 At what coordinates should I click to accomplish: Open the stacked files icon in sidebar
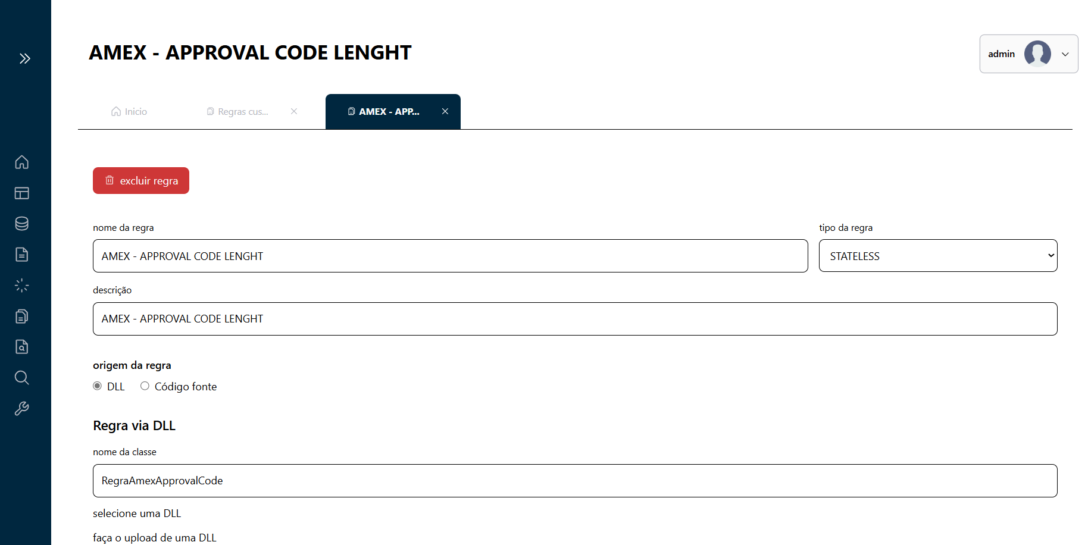click(x=22, y=316)
